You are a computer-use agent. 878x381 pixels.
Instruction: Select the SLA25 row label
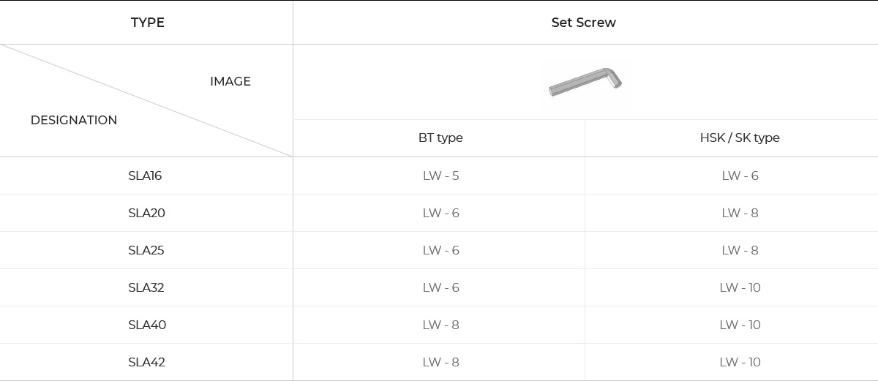[x=146, y=250]
